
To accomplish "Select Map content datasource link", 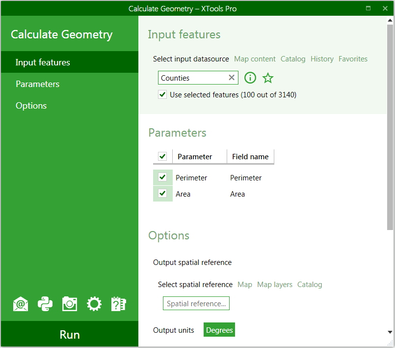I will pyautogui.click(x=255, y=59).
